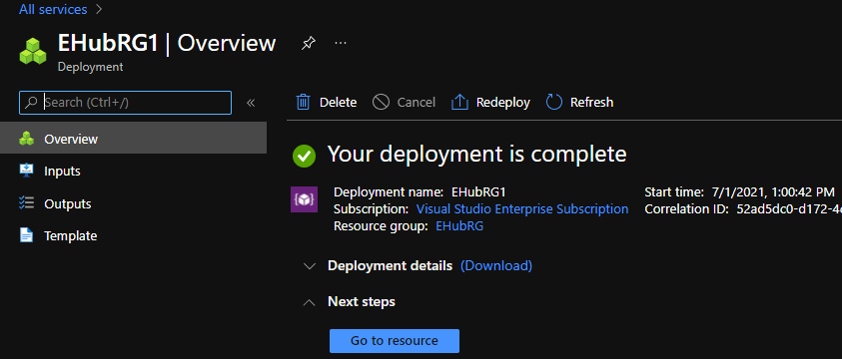Click the breadcrumb chevron after All services

point(98,9)
